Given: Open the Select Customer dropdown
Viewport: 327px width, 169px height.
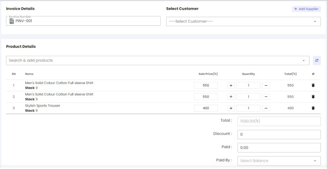Looking at the screenshot, I should (x=243, y=22).
